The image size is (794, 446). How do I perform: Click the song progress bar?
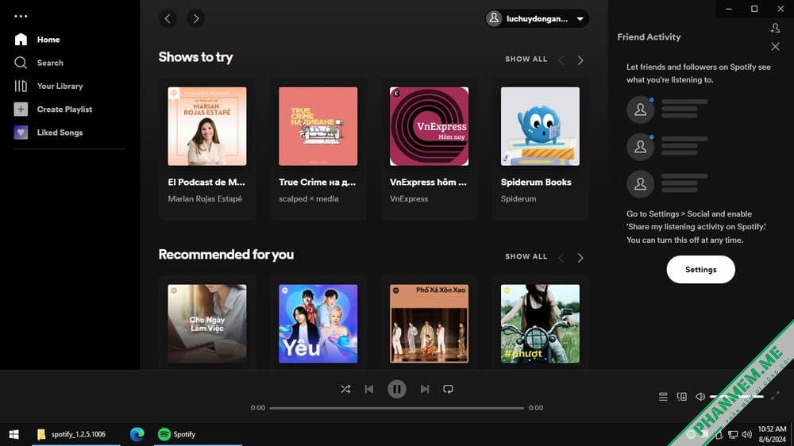(396, 408)
